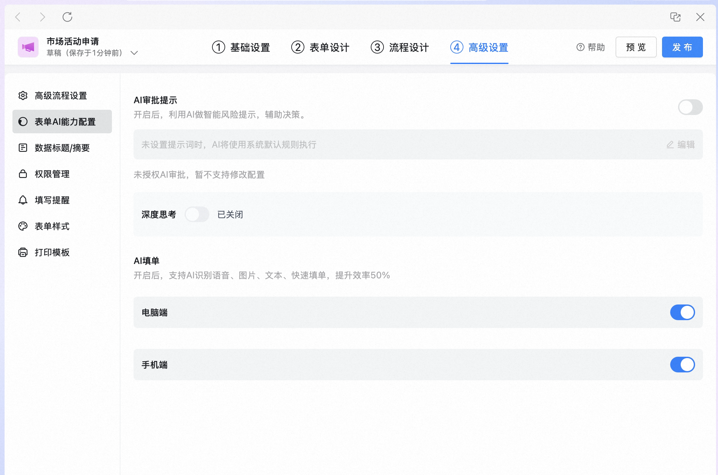Enable the AI审批提示 toggle
Screen dimensions: 718x475
691,107
